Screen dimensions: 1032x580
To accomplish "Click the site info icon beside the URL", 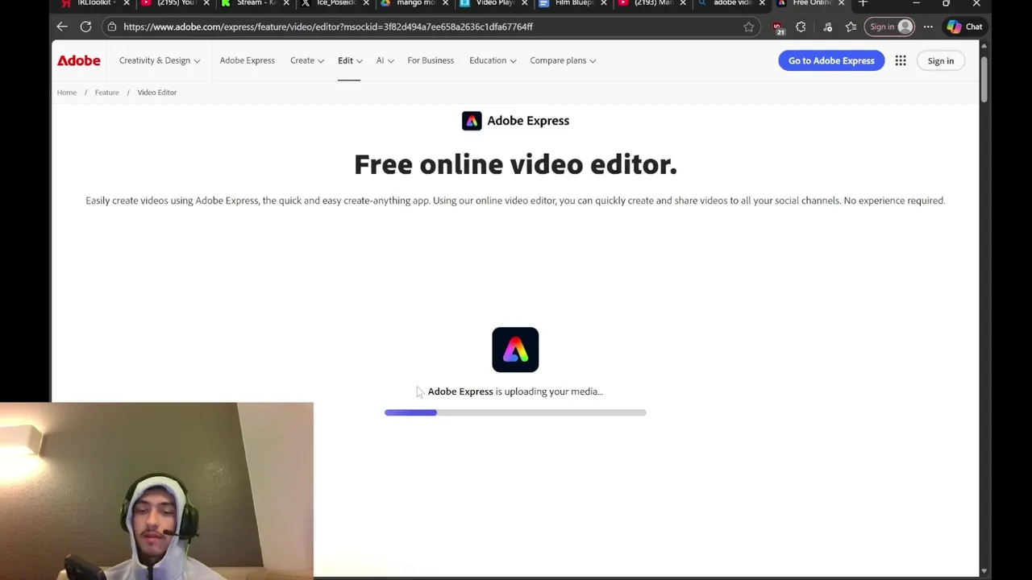I will 111,27.
